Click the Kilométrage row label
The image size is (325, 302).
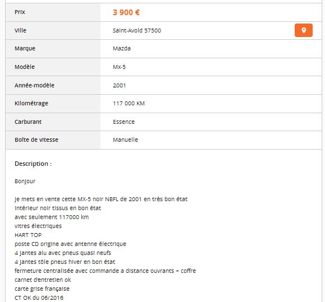(x=31, y=103)
